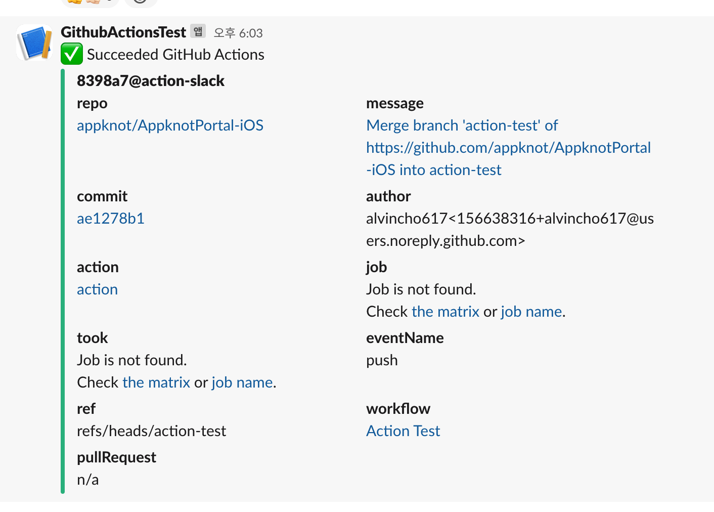Click 'Job is not found.' under job

(421, 289)
